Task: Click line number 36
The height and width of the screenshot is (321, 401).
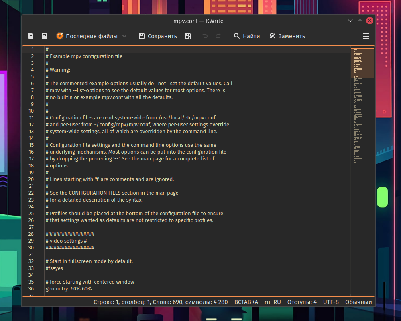Action: [31, 289]
